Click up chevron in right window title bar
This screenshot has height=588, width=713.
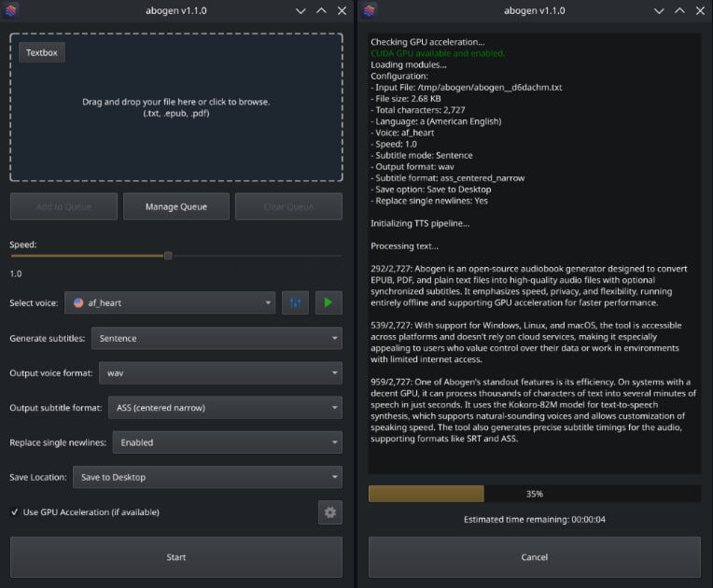[x=679, y=10]
